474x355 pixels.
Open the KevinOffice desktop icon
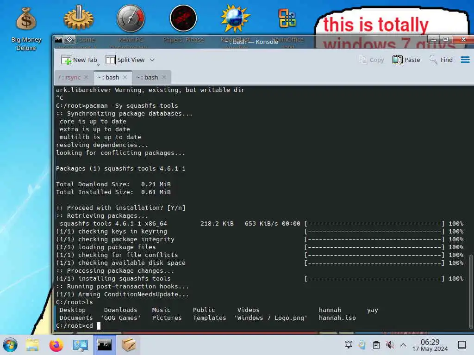287,18
